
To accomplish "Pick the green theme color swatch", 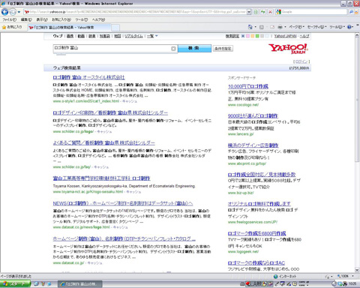I will point(257,36).
